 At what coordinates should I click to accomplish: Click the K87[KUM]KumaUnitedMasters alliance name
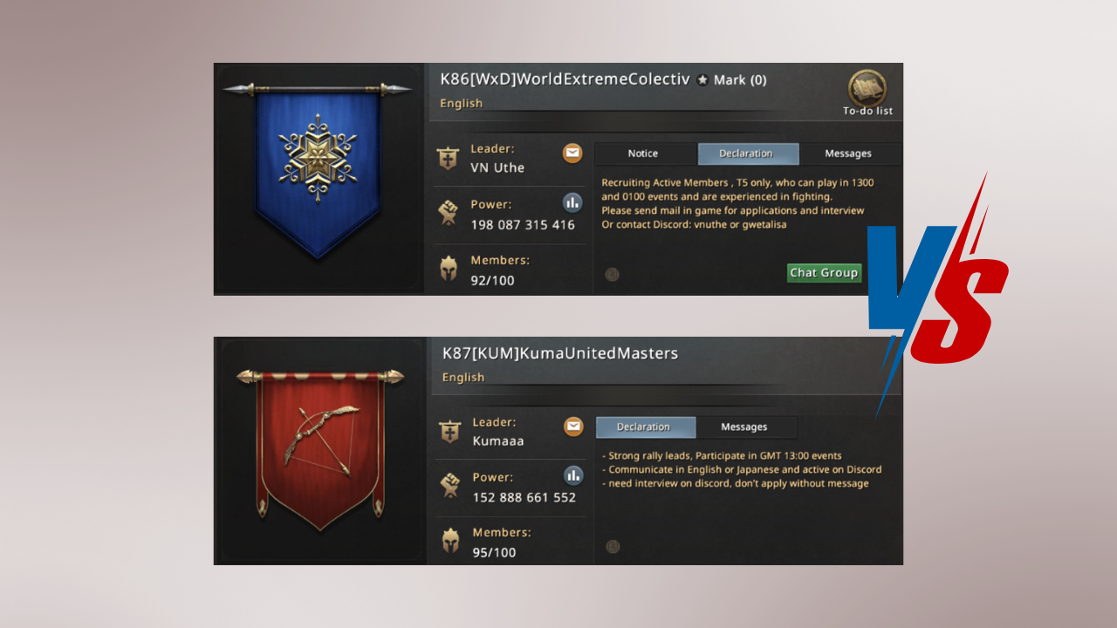coord(560,353)
